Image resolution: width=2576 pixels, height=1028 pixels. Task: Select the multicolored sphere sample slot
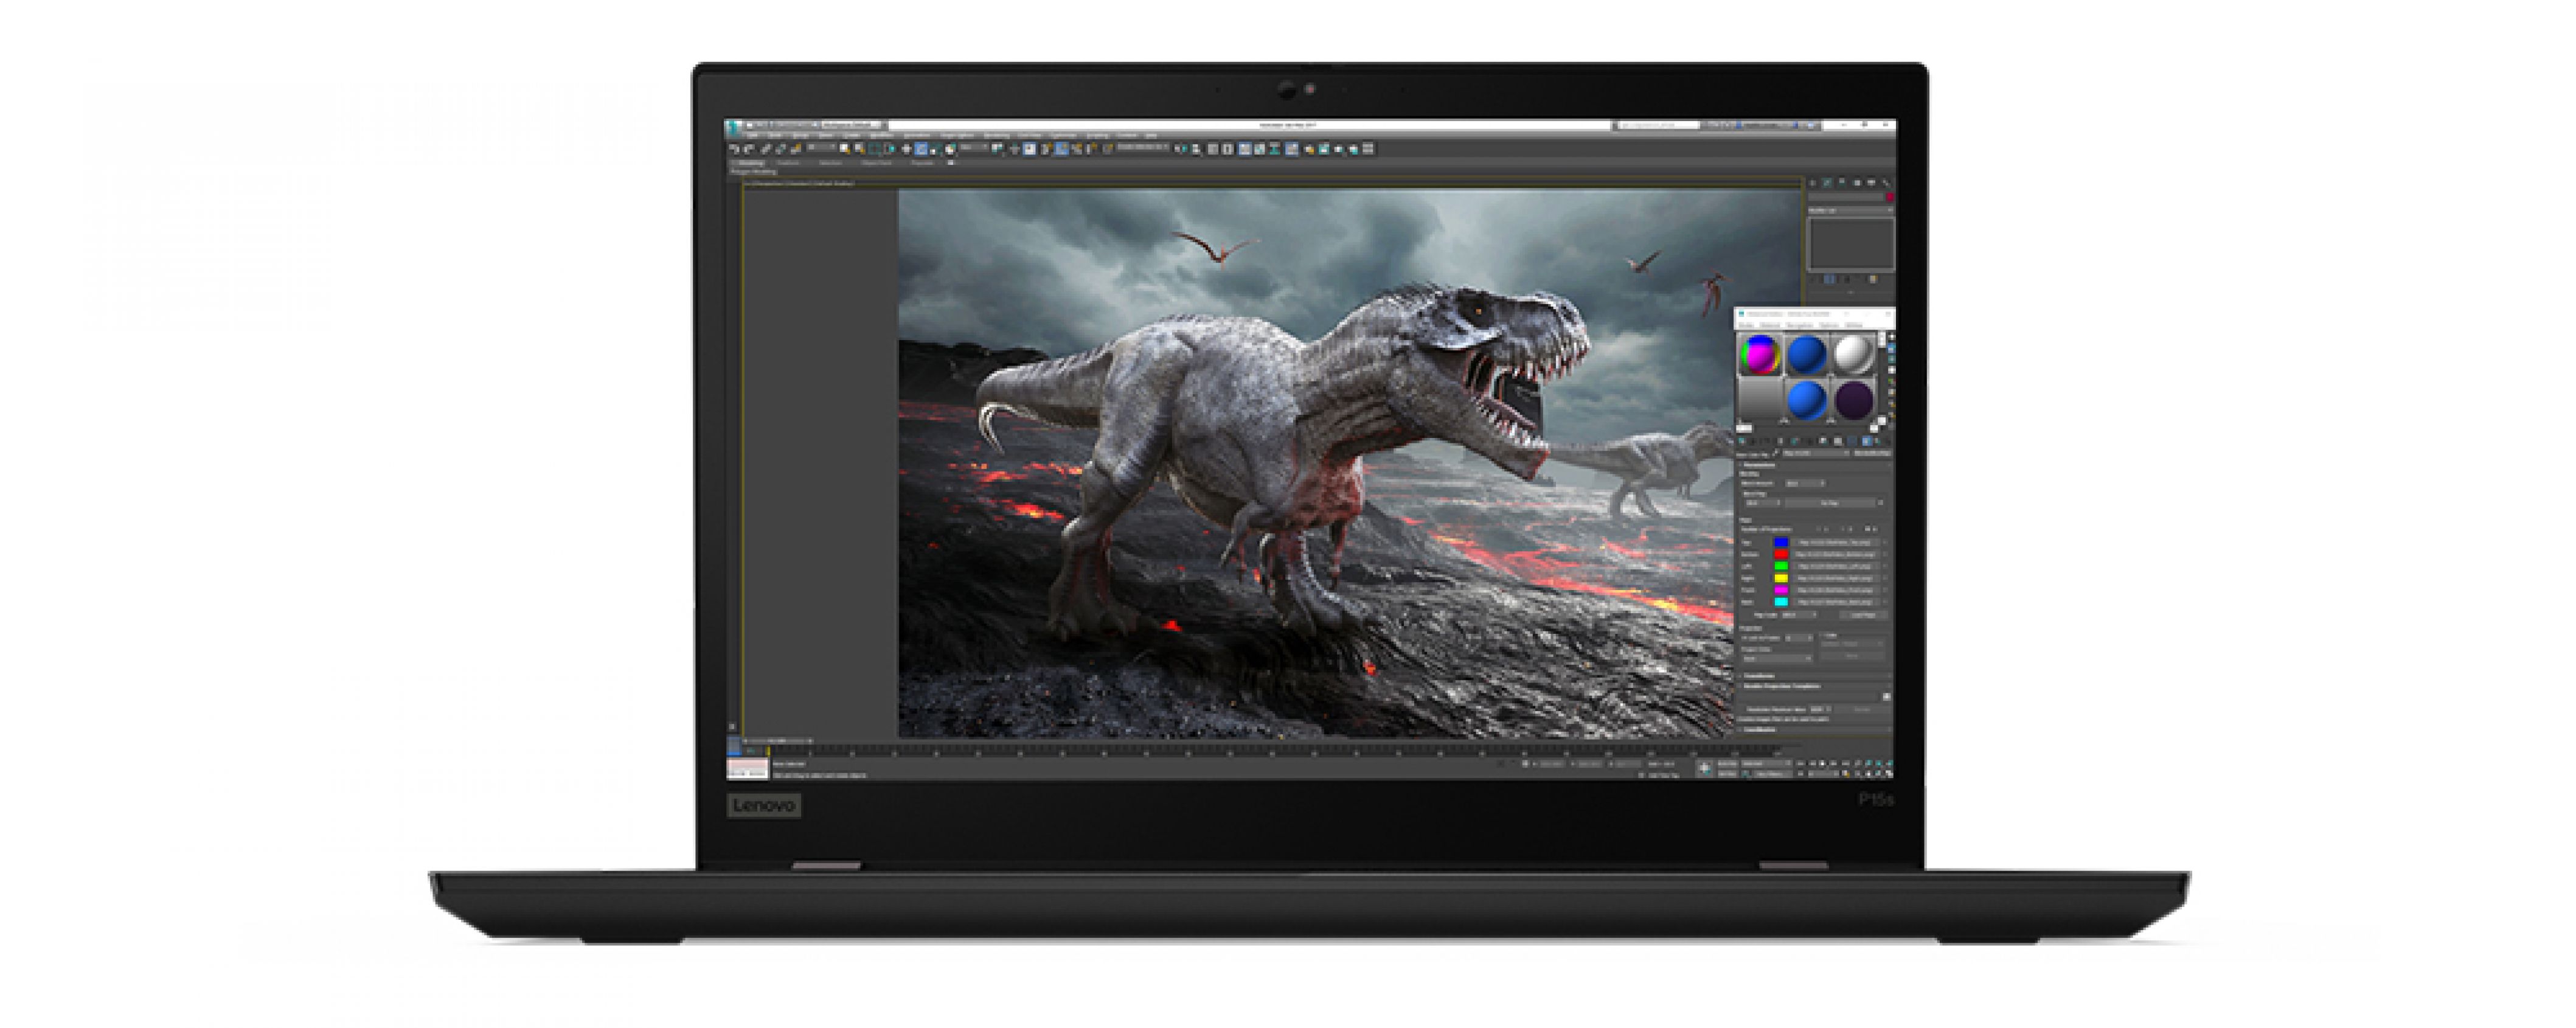[x=1760, y=354]
